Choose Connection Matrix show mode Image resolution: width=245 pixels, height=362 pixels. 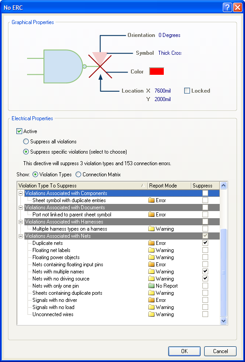tap(79, 174)
